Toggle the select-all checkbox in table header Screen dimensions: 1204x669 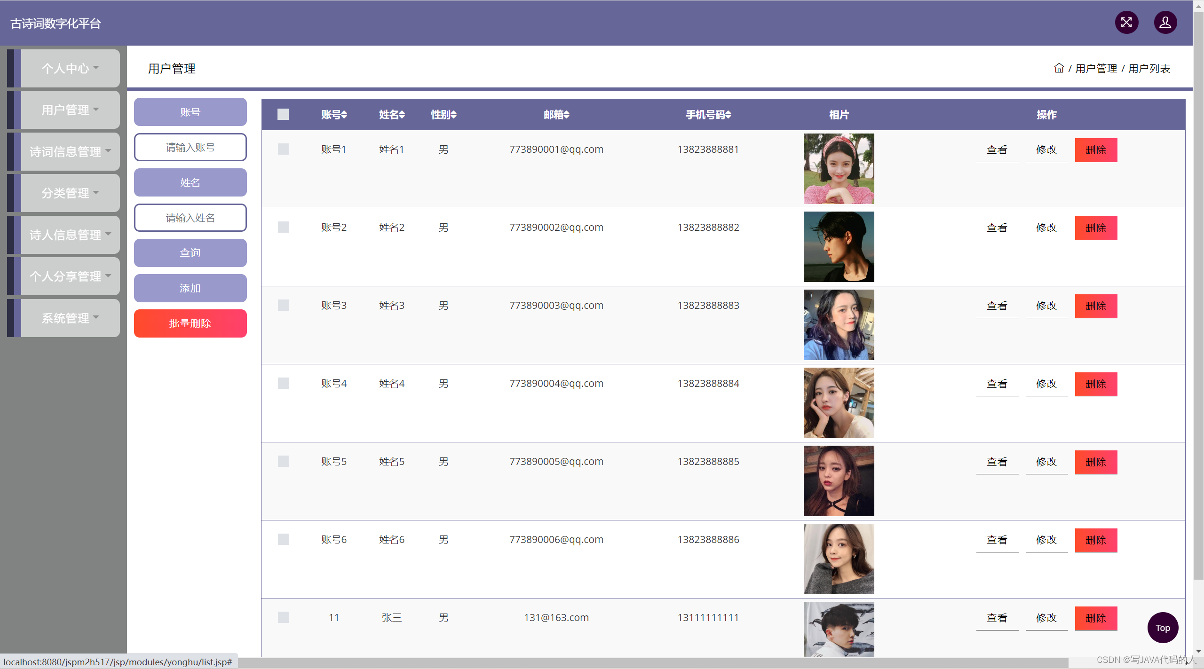tap(283, 114)
